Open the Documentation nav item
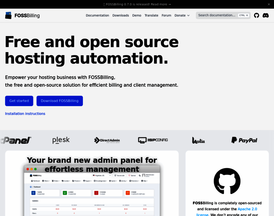 [x=97, y=15]
